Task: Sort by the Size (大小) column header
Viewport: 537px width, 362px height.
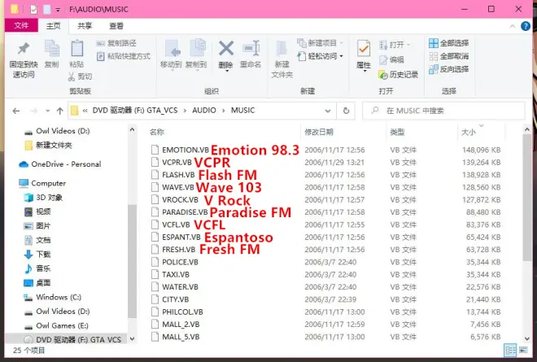Action: 468,132
